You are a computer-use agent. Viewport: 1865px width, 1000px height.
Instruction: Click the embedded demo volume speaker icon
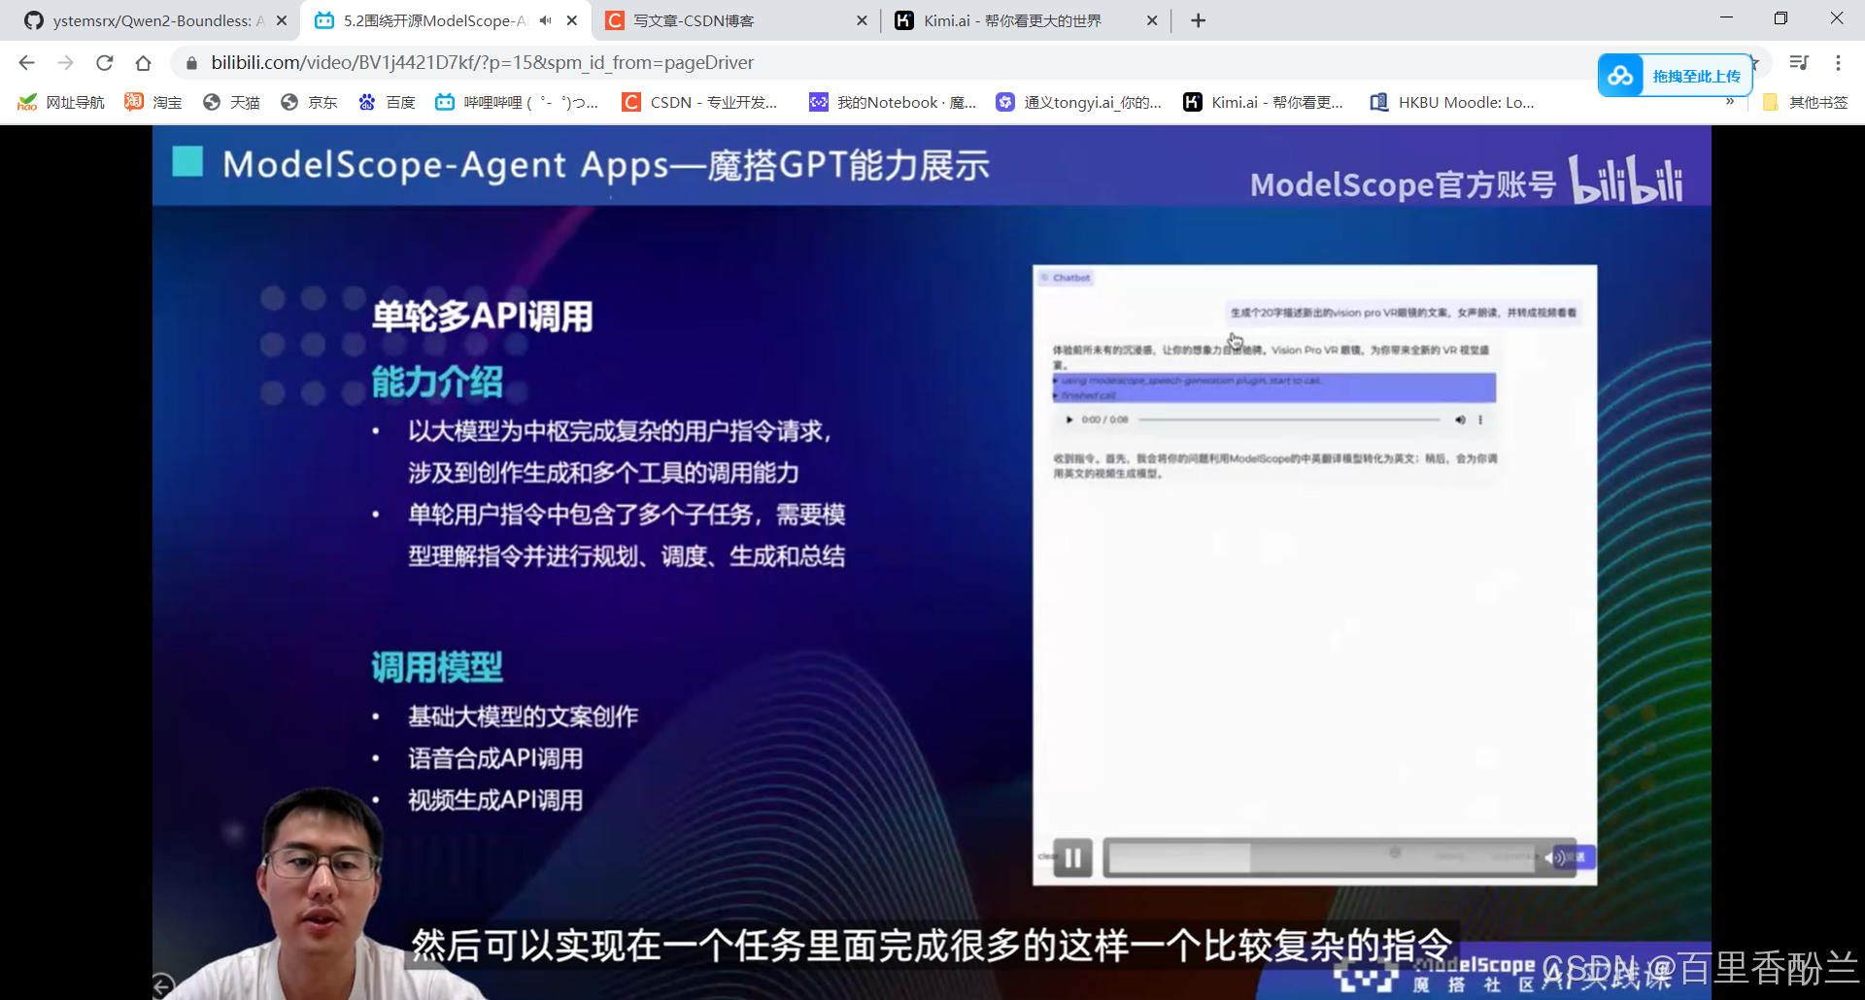pyautogui.click(x=1554, y=858)
